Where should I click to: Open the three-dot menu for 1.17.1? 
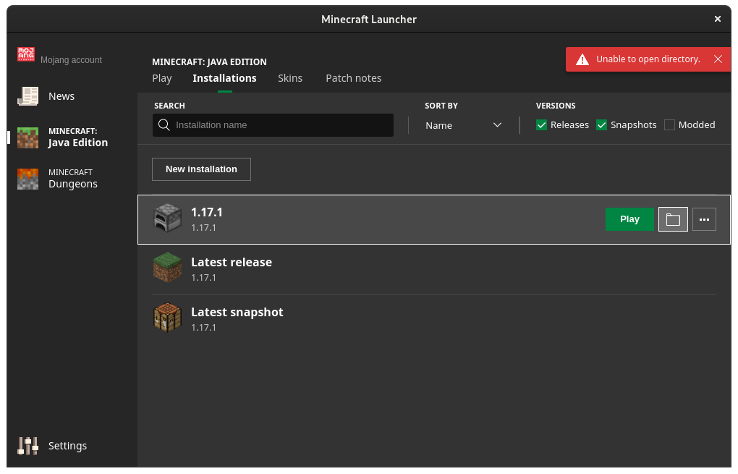[x=704, y=219]
